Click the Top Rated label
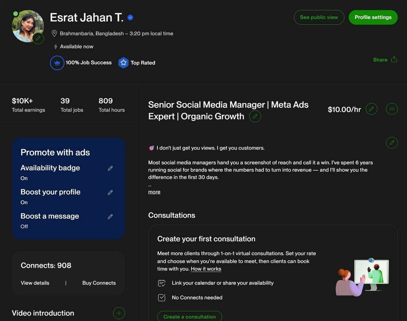Screen dimensions: 407x321 point(143,63)
